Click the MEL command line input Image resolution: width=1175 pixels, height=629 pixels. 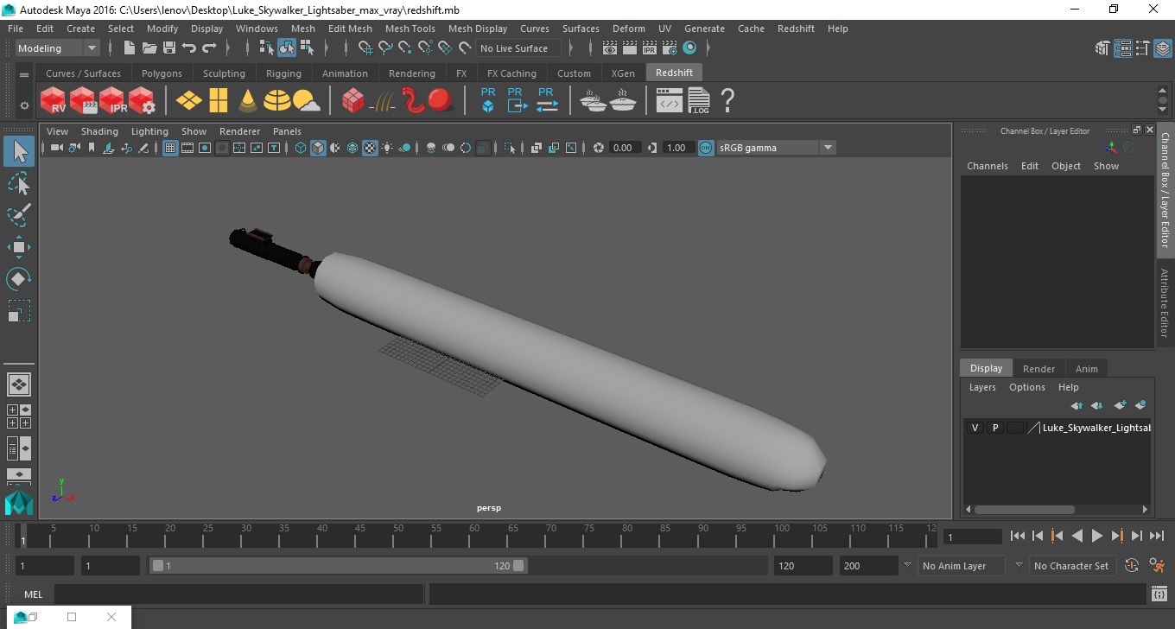click(238, 594)
